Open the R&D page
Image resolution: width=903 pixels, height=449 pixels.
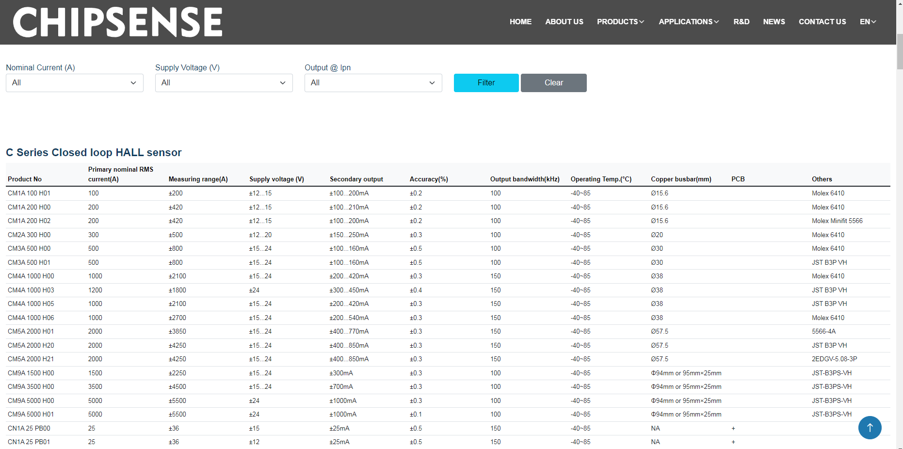(741, 22)
